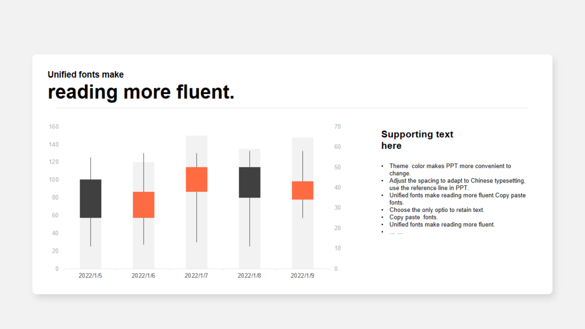Image resolution: width=585 pixels, height=329 pixels.
Task: Click the horizontal divider line below the title
Action: 292,108
